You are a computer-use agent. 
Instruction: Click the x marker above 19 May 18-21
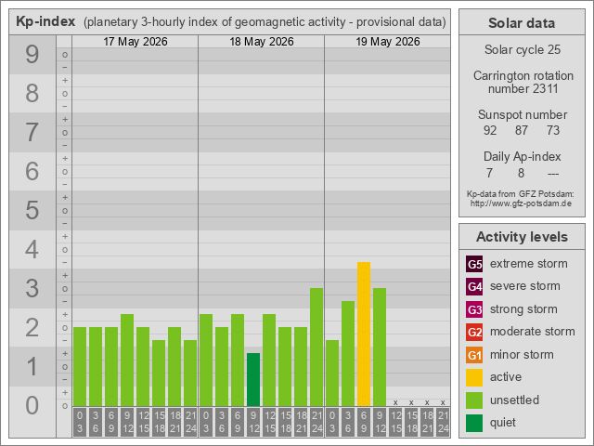[427, 402]
